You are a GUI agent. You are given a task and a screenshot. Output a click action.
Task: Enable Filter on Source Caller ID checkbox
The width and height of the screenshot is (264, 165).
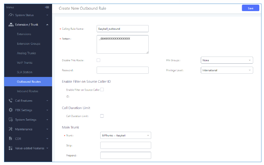(x=102, y=89)
